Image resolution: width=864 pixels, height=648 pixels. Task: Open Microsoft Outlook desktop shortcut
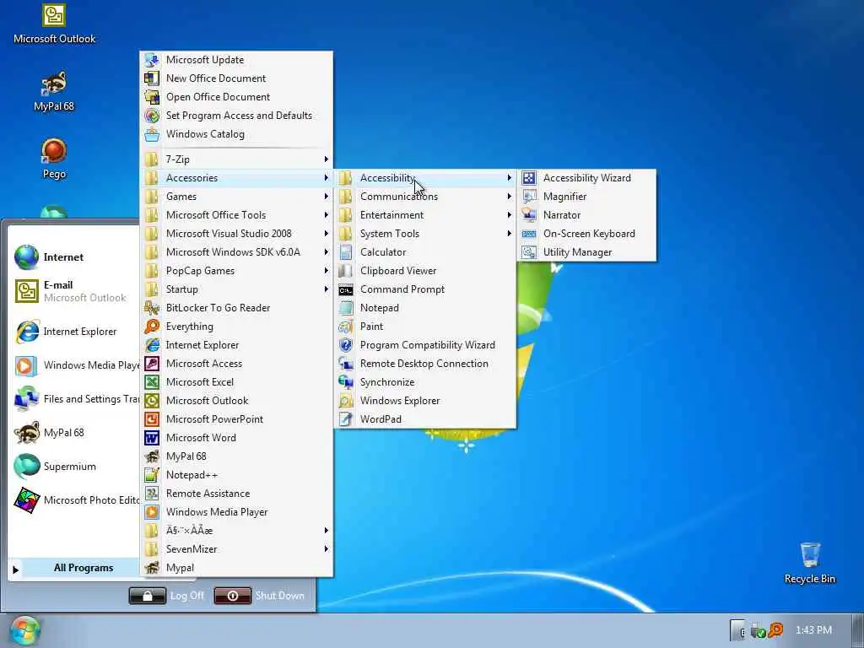pyautogui.click(x=54, y=24)
